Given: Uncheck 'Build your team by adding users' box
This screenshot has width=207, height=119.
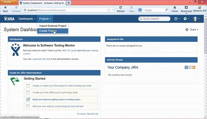Looking at the screenshot, I should pyautogui.click(x=28, y=100).
